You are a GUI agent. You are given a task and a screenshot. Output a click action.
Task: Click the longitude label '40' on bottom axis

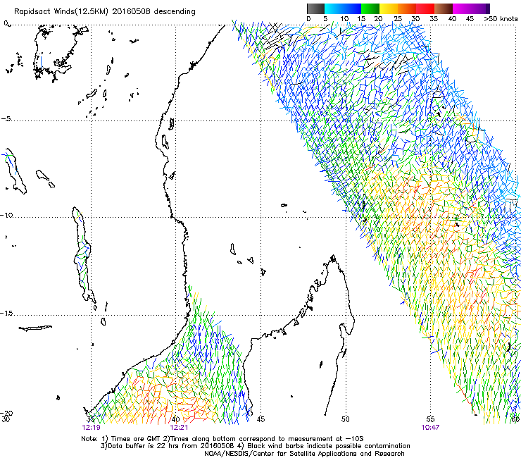click(176, 419)
